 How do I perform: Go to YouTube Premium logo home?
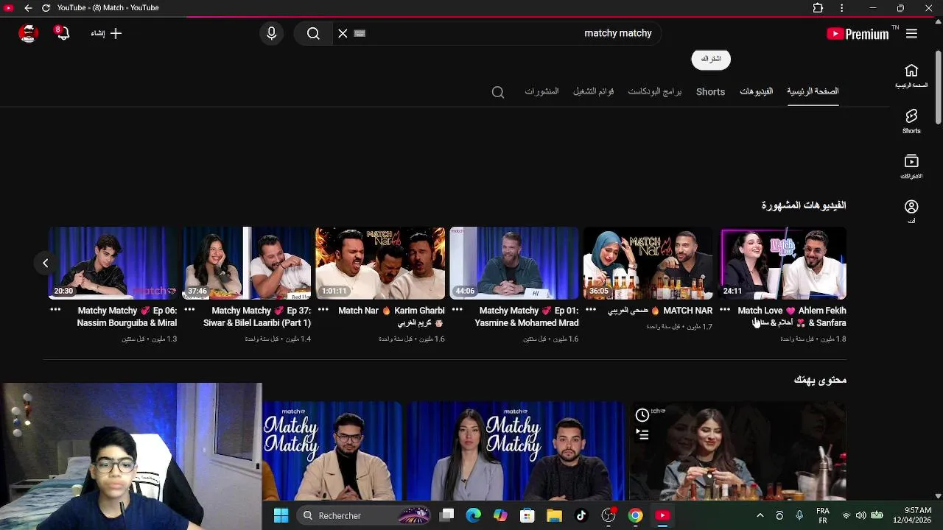(858, 33)
